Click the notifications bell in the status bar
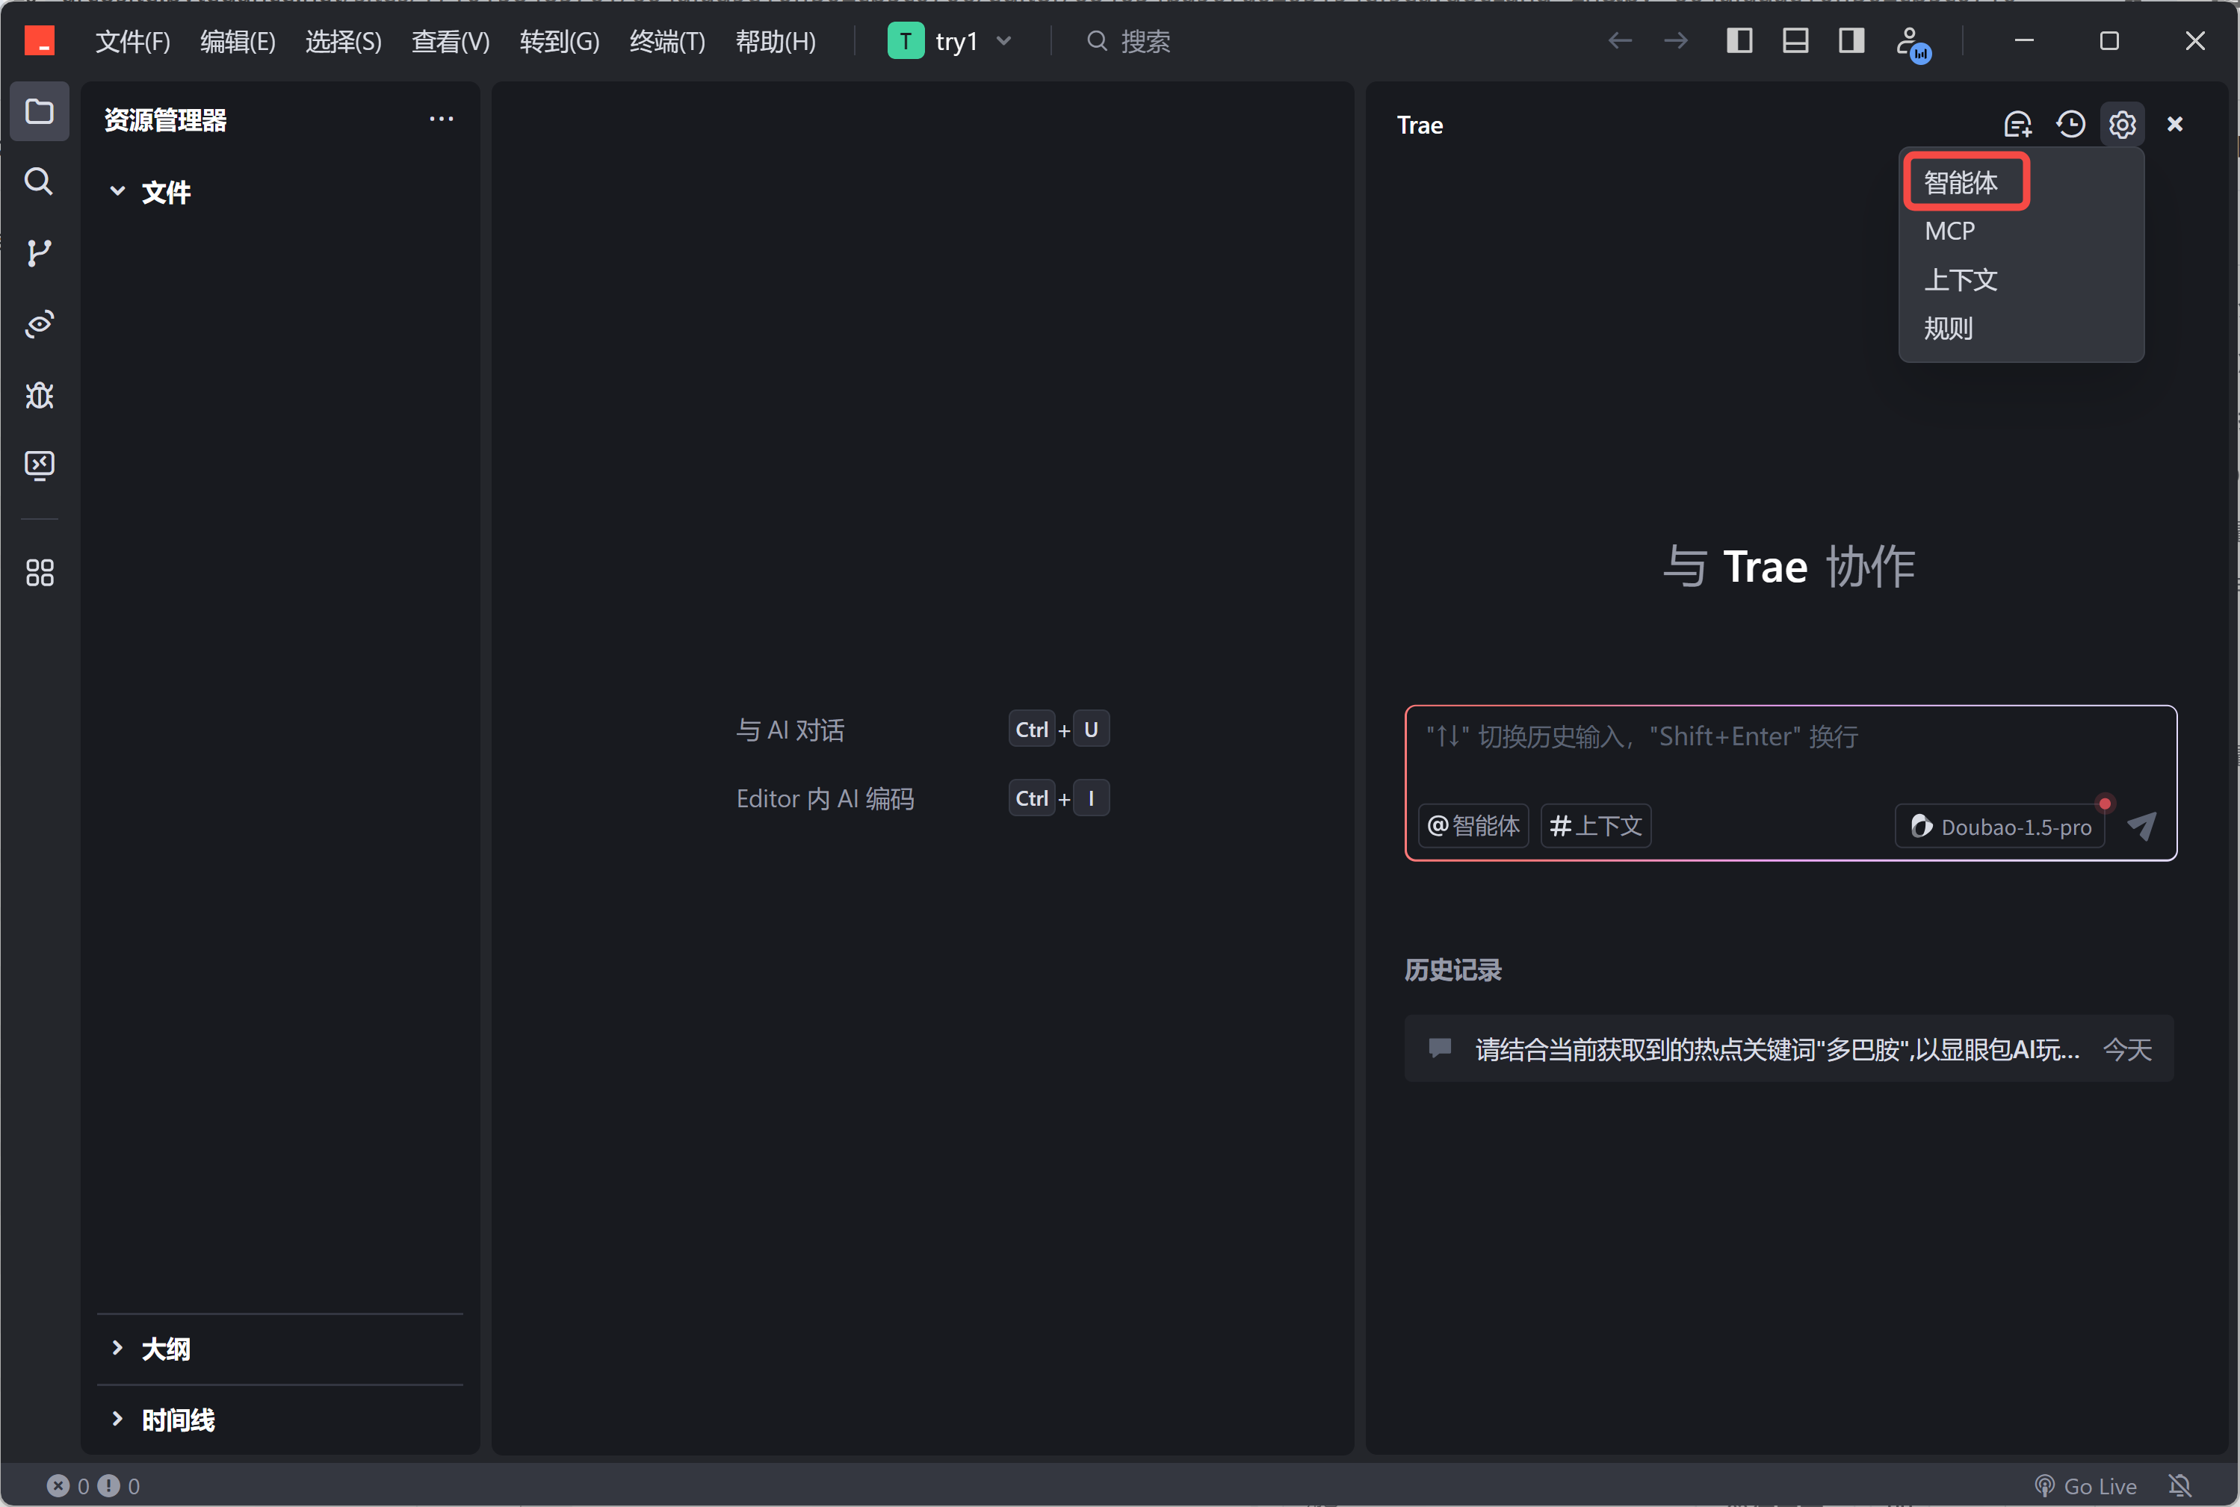Viewport: 2240px width, 1507px height. [2180, 1486]
